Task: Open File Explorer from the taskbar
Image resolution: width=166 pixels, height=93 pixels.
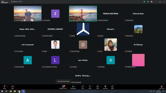Action: (15, 91)
